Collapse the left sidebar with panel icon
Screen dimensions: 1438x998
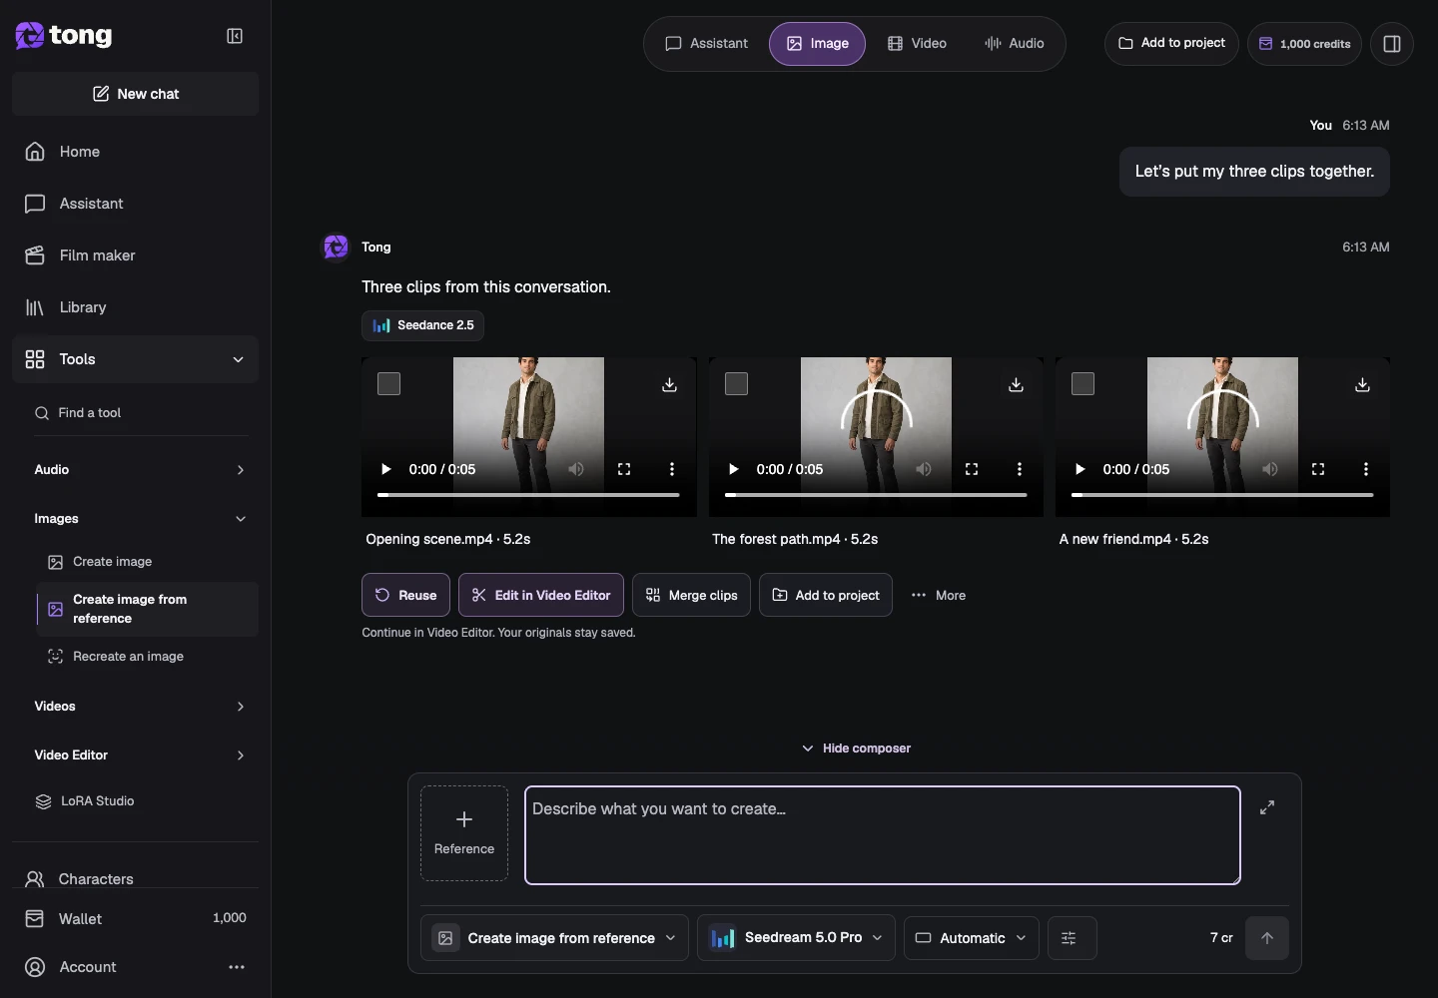point(235,36)
